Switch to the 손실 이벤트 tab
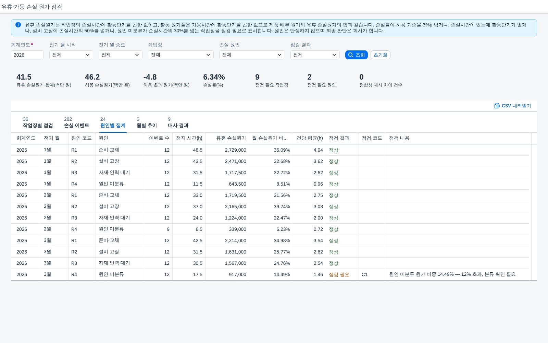 pyautogui.click(x=77, y=122)
